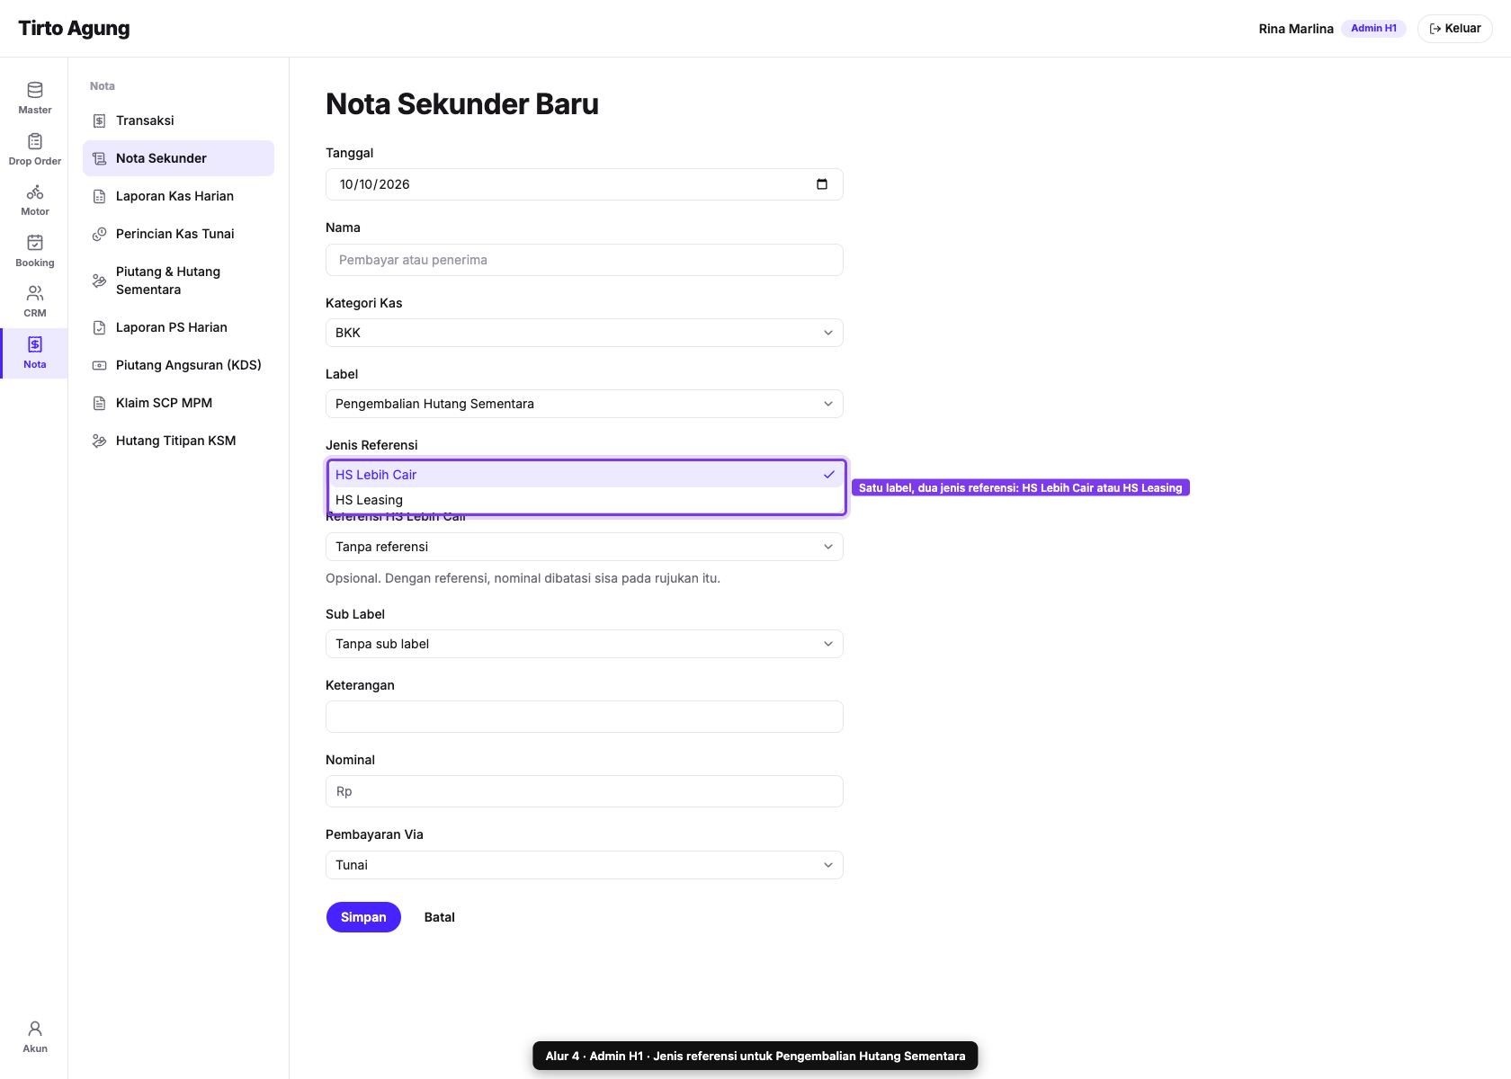Open the Master section icon

35,90
